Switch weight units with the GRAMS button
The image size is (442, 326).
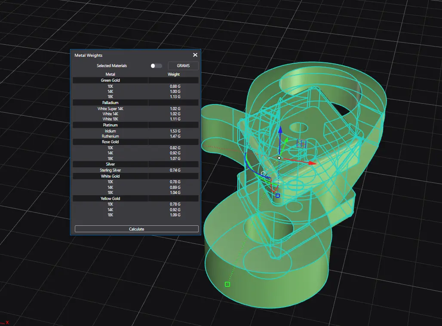[183, 66]
